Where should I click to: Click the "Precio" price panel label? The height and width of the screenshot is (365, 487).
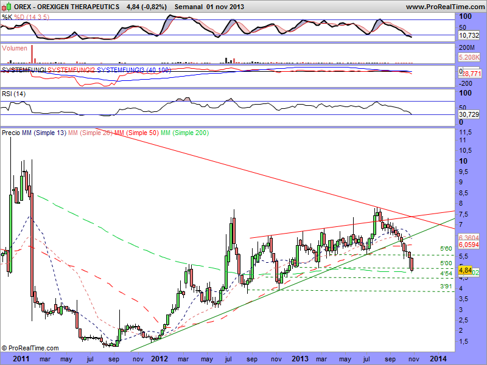click(11, 133)
